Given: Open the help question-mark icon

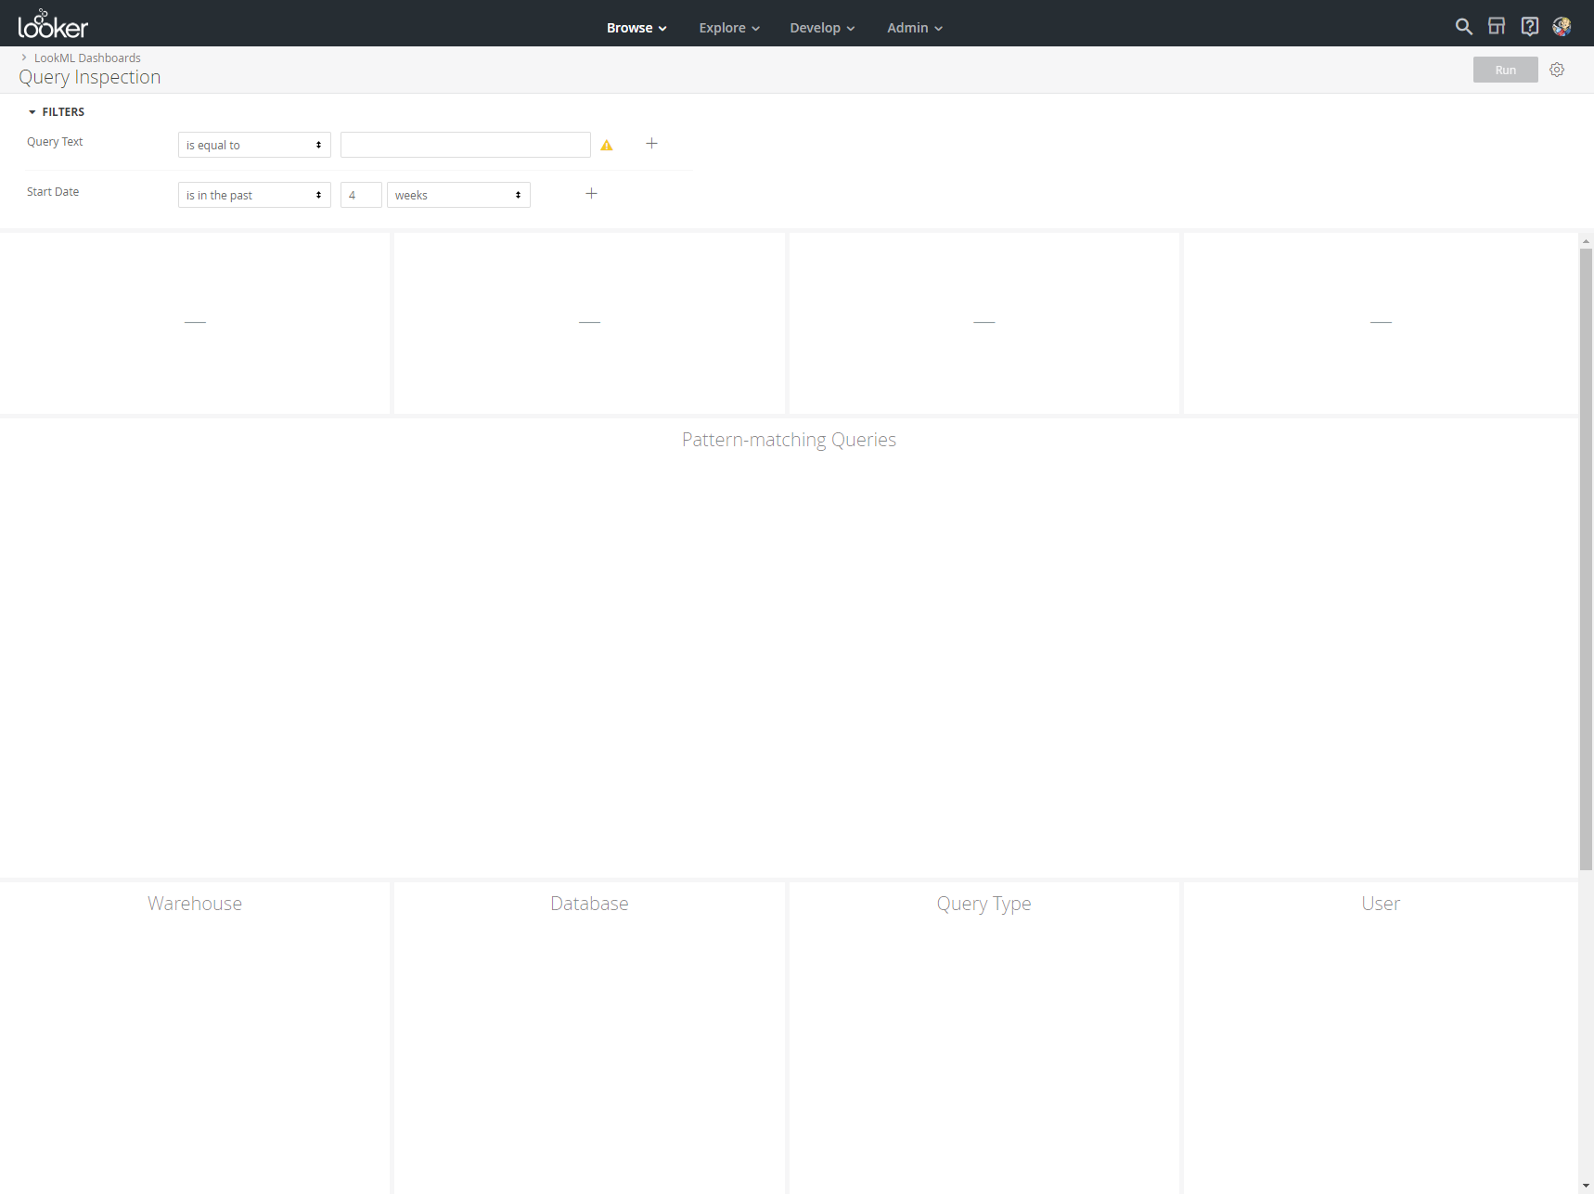Looking at the screenshot, I should point(1530,26).
